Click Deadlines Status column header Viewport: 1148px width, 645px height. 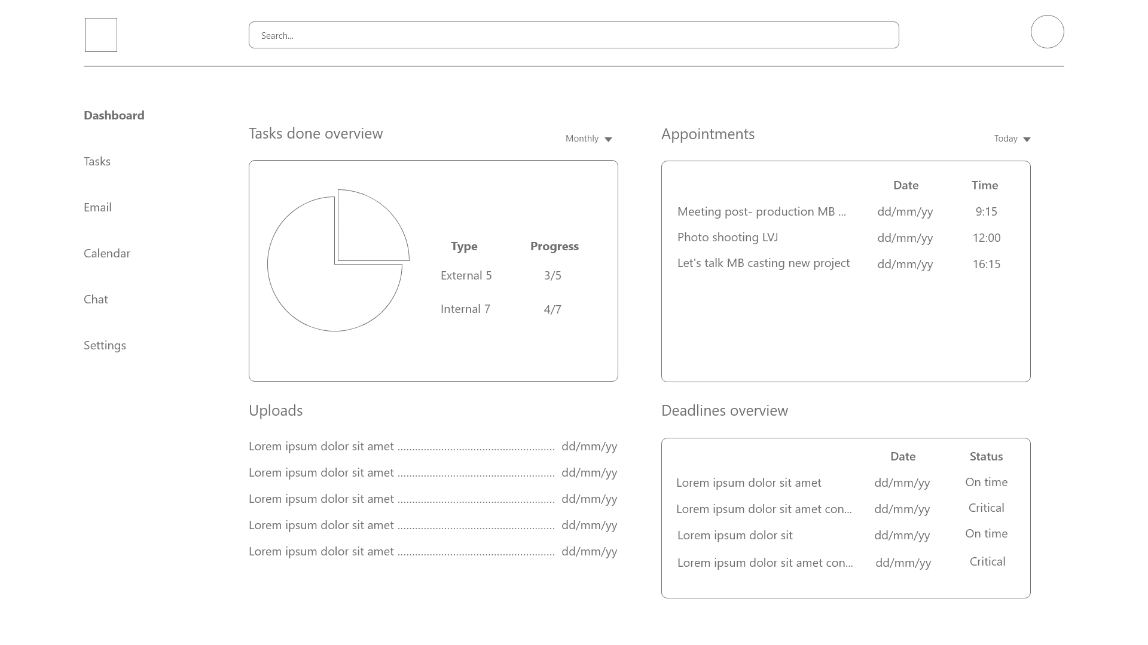(x=986, y=456)
